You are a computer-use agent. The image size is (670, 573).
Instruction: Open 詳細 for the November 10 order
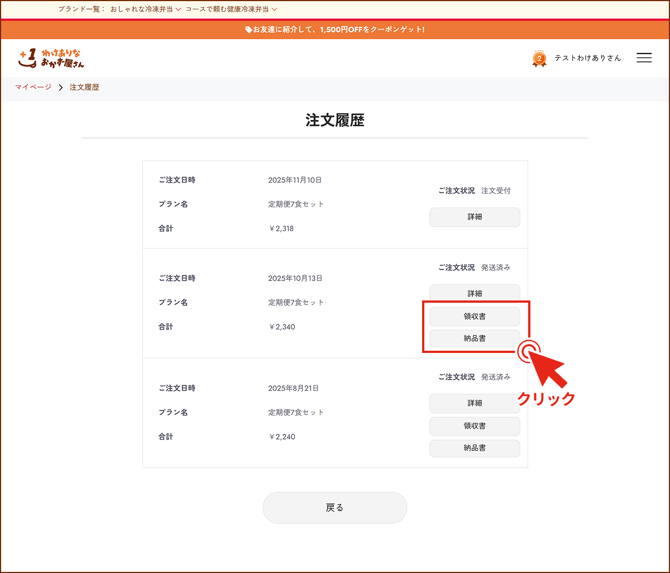pyautogui.click(x=474, y=217)
